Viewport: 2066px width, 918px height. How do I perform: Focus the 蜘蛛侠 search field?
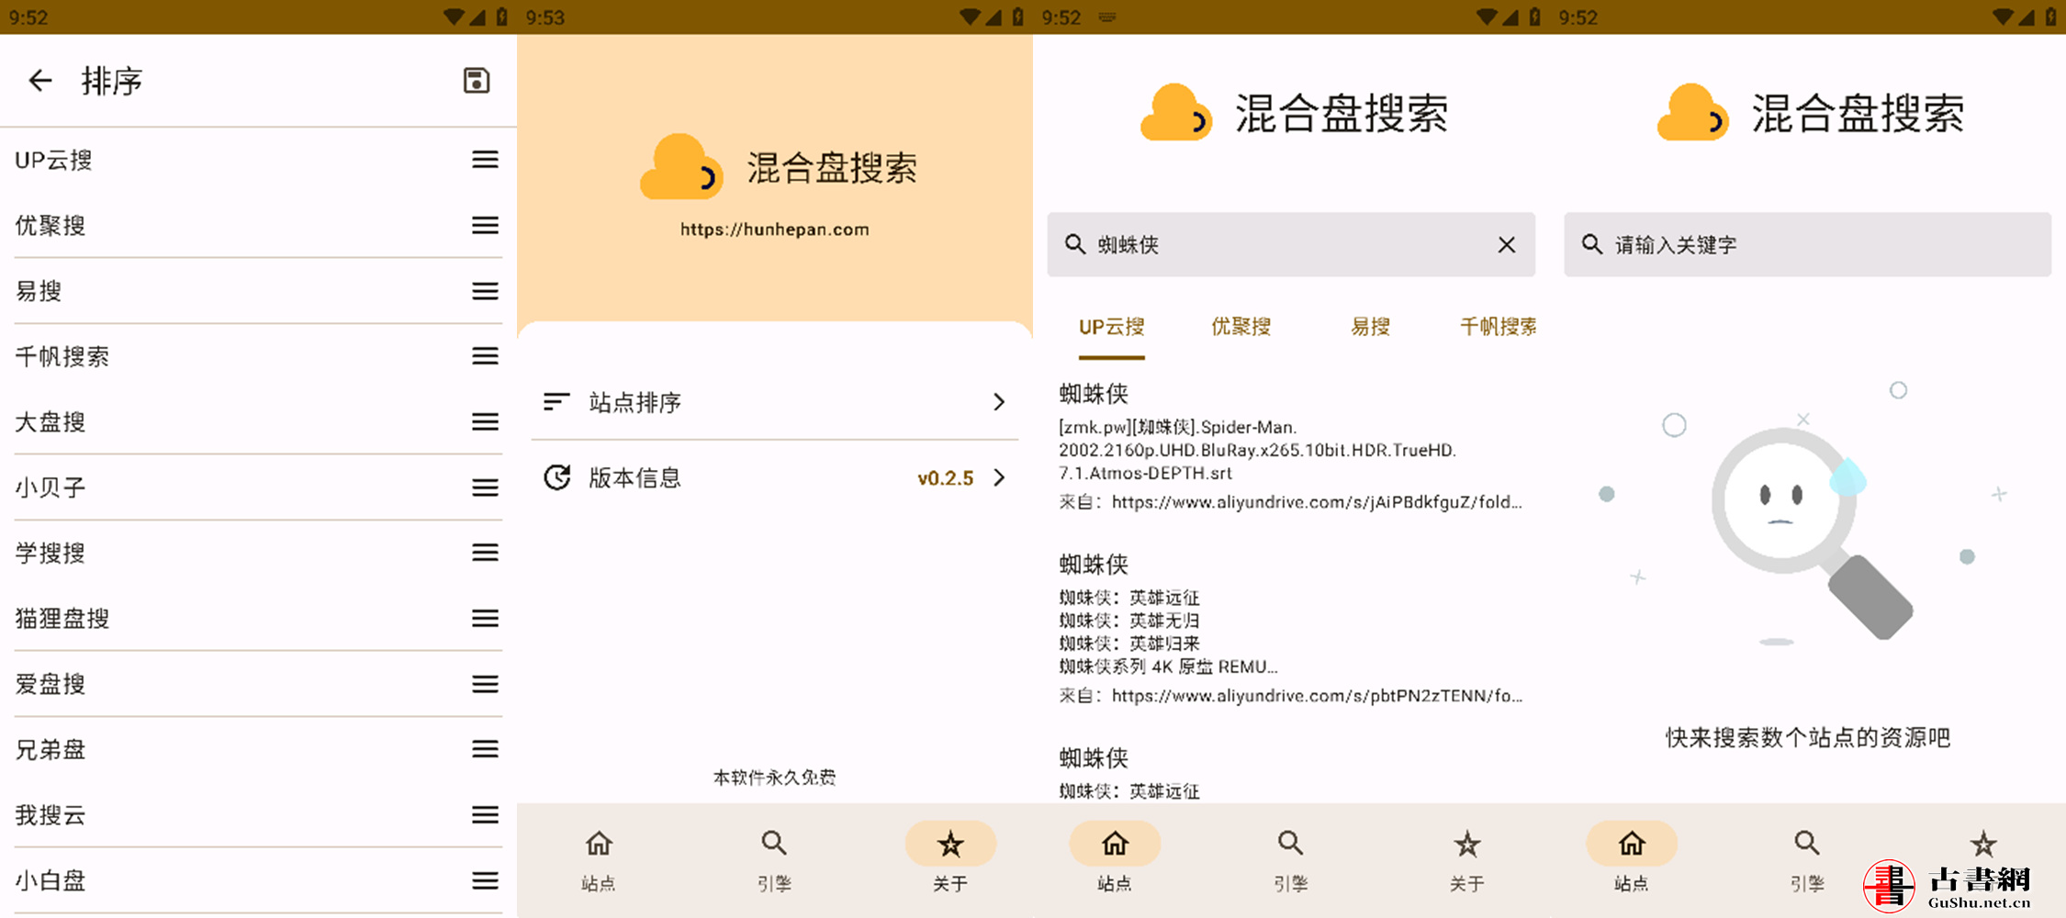[x=1290, y=244]
